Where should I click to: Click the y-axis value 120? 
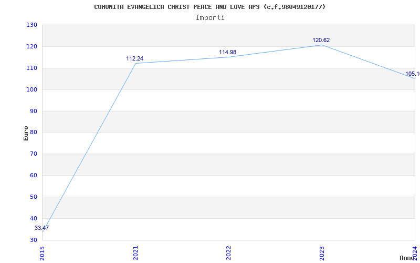click(x=31, y=46)
